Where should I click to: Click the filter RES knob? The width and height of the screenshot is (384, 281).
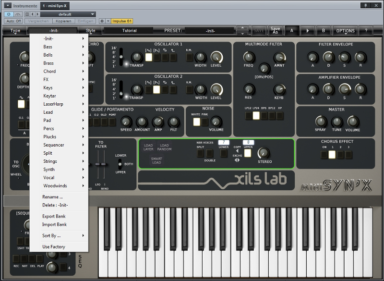click(x=249, y=89)
